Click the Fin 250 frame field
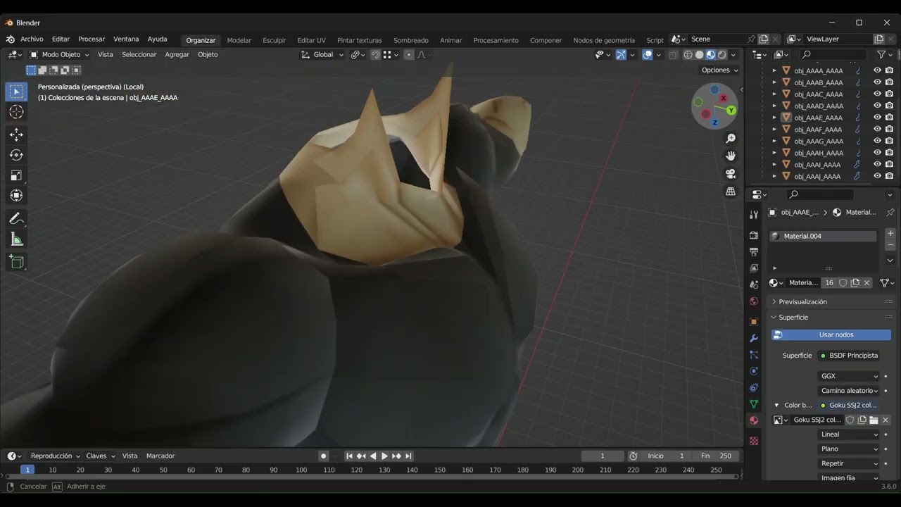 pos(716,456)
